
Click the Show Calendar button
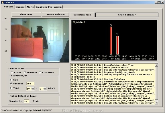pos(127,15)
